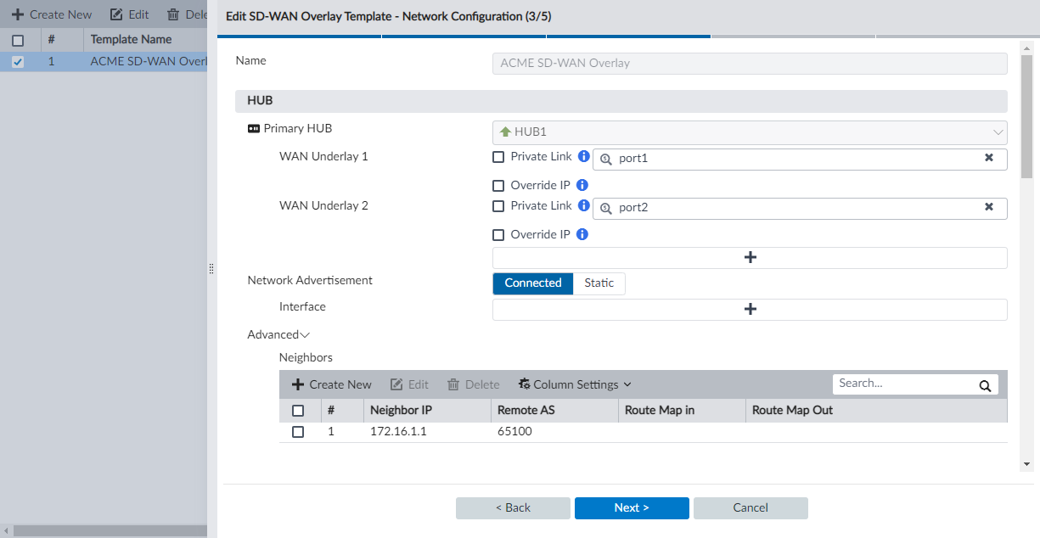
Task: Check Override IP under WAN Underlay 2
Action: click(498, 234)
